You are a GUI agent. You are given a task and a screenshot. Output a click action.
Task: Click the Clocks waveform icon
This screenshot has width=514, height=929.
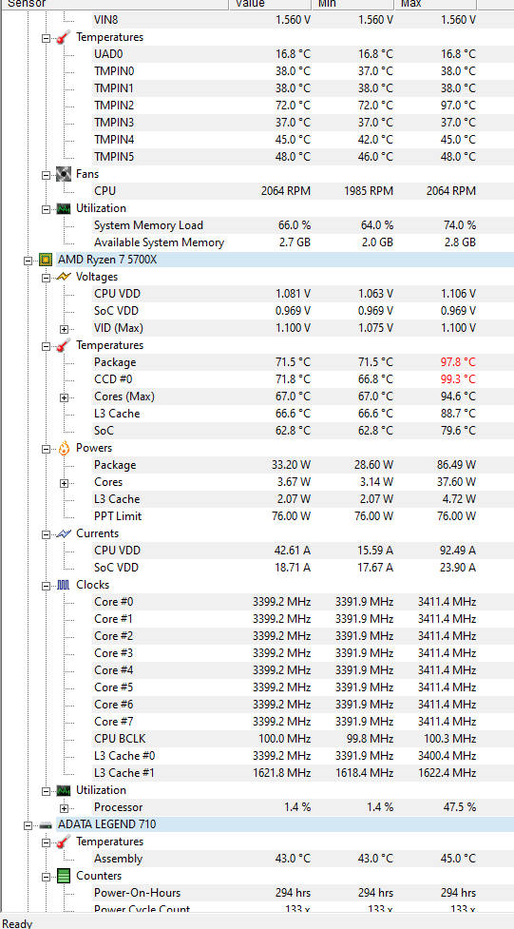click(64, 585)
